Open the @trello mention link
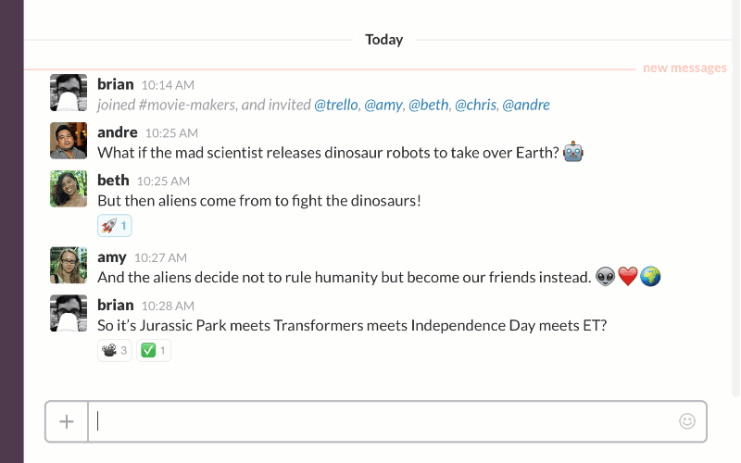741x463 pixels. (336, 105)
